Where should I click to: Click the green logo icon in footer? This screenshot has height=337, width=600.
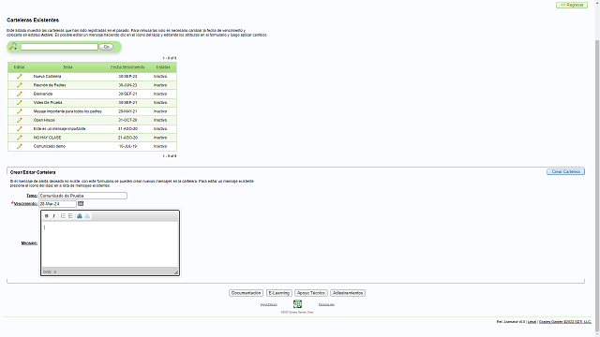(297, 304)
